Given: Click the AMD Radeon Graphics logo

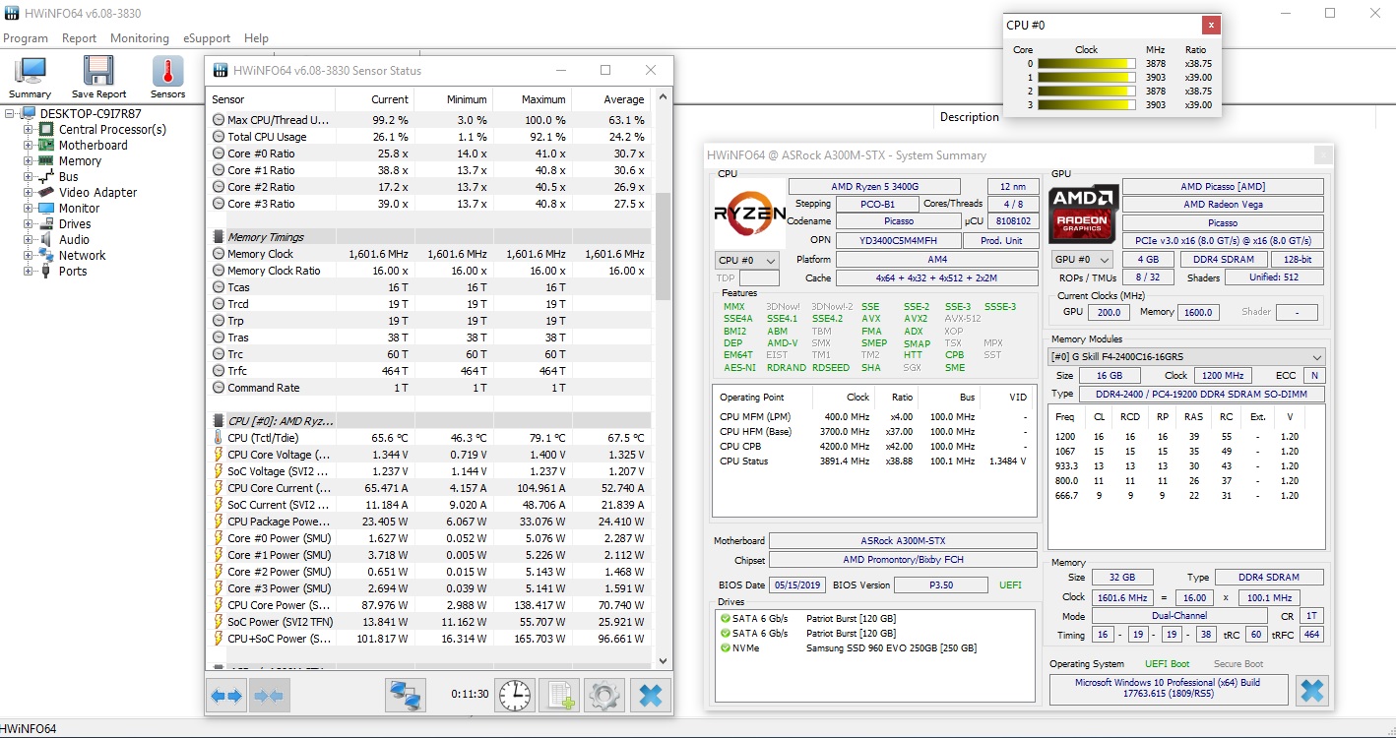Looking at the screenshot, I should tap(1083, 215).
